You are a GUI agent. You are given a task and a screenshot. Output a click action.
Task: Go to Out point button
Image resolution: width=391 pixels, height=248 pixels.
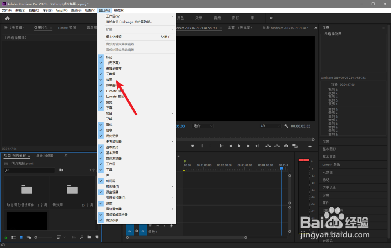(x=257, y=146)
